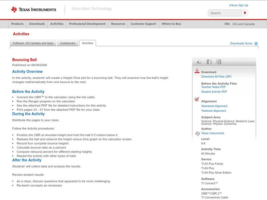Click 'Science: Physics: Dynamics' subject text
The width and height of the screenshot is (267, 200).
point(219,124)
